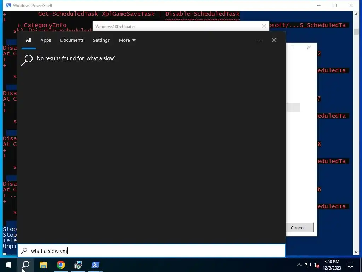This screenshot has height=272, width=362.
Task: Show hidden system tray icons
Action: click(299, 265)
